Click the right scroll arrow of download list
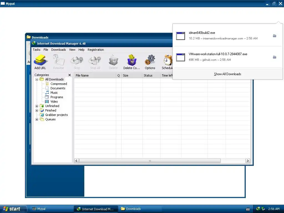Viewport: 284px width, 213px height. pos(248,161)
